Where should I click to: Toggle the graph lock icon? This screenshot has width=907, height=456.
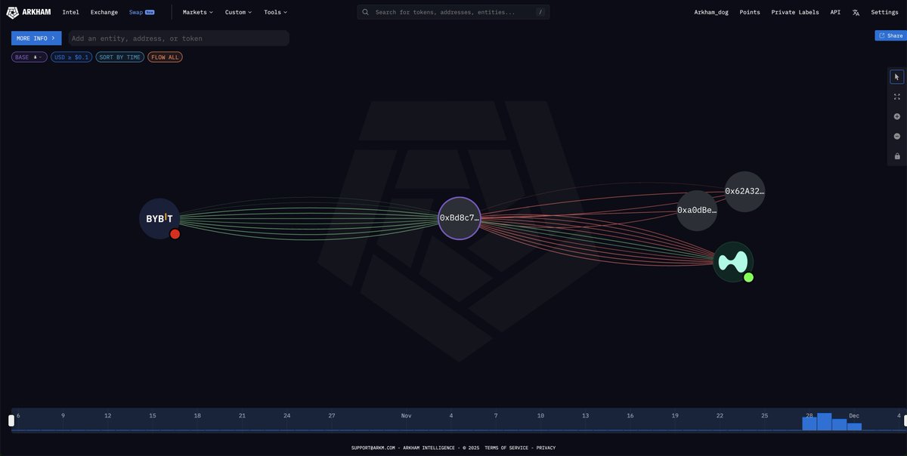click(x=897, y=156)
